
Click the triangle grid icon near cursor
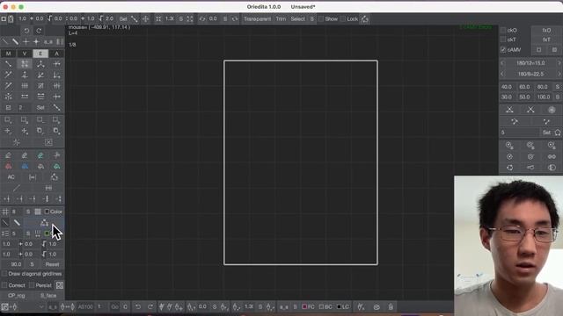pyautogui.click(x=44, y=223)
